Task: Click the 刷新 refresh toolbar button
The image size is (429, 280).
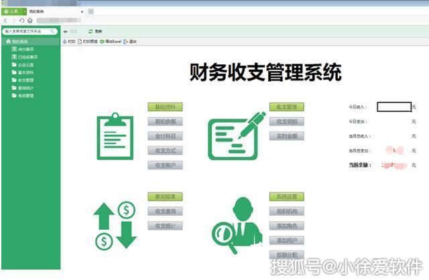Action: pos(95,31)
